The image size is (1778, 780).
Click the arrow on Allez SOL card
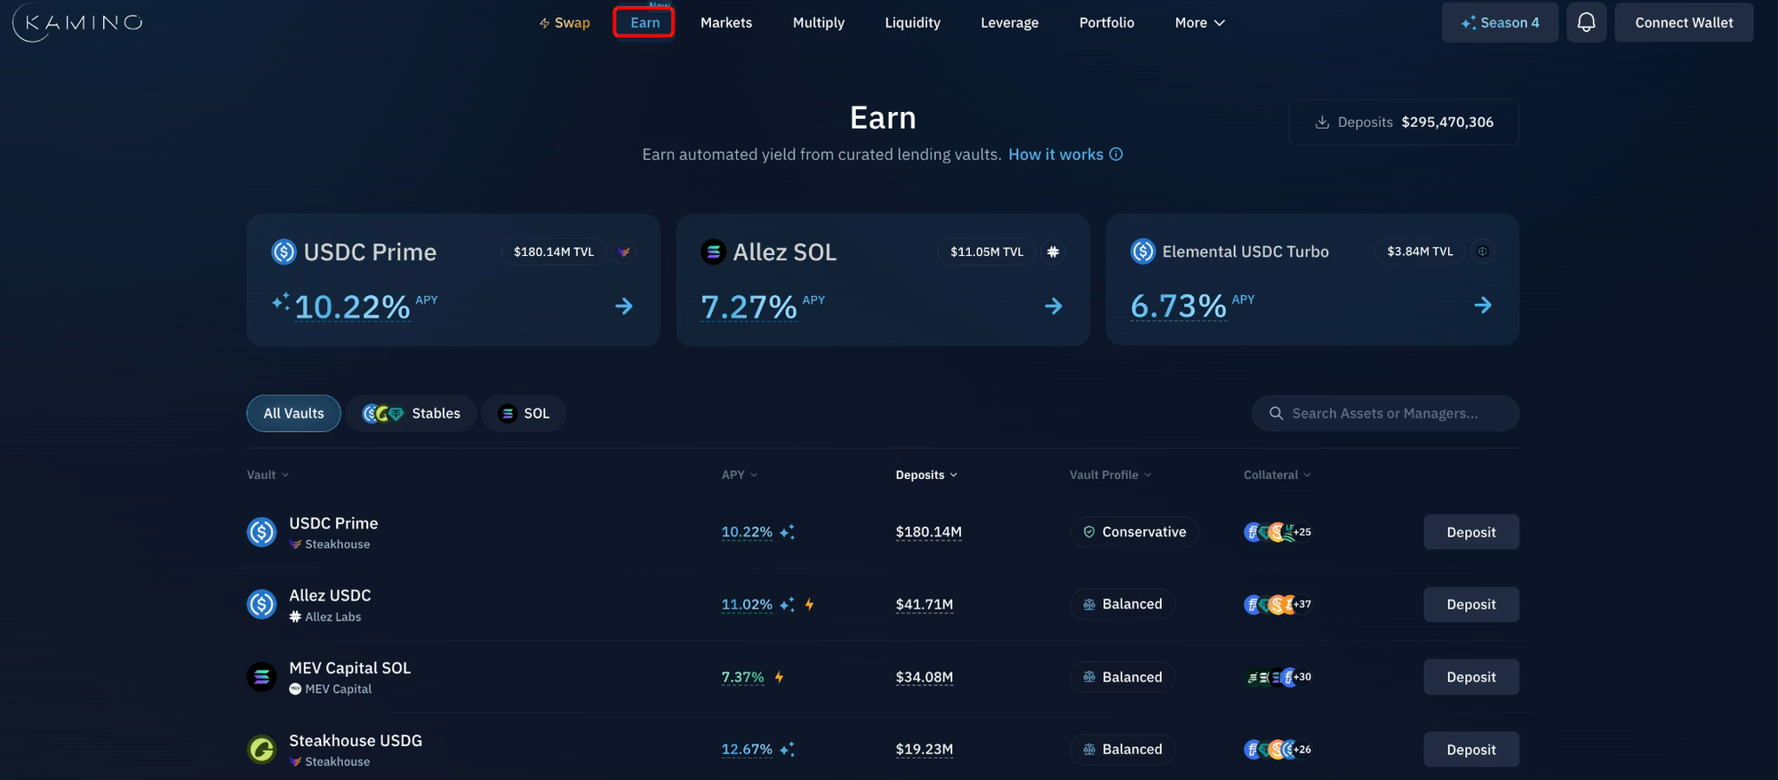click(x=1053, y=306)
